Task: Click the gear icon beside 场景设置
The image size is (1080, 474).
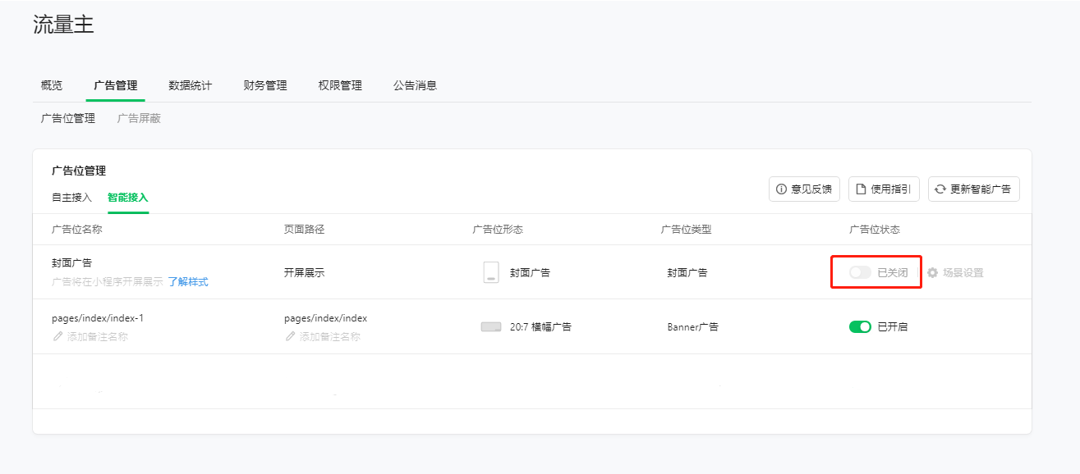Action: [933, 273]
